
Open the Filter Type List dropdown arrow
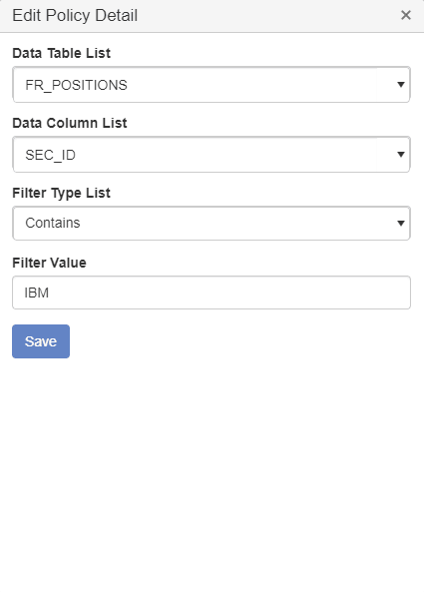[401, 224]
